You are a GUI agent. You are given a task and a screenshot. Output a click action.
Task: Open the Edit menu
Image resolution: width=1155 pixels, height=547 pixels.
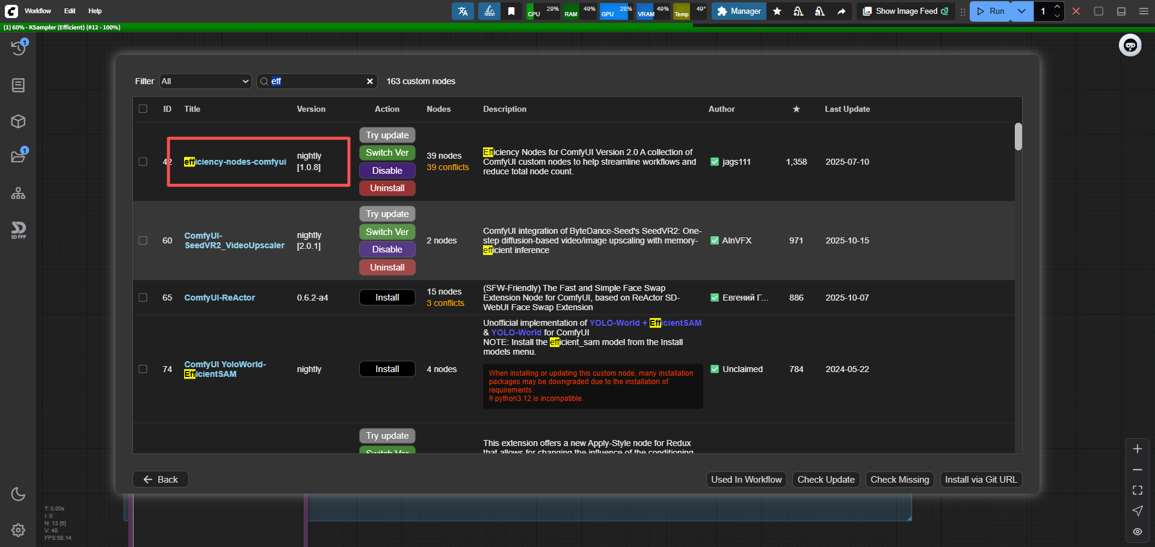point(70,11)
